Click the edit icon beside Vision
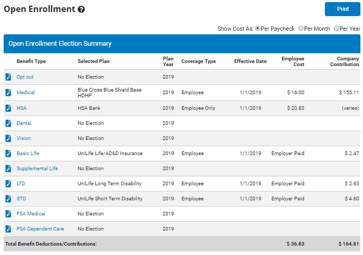Viewport: 363px width, 255px height. [x=8, y=138]
